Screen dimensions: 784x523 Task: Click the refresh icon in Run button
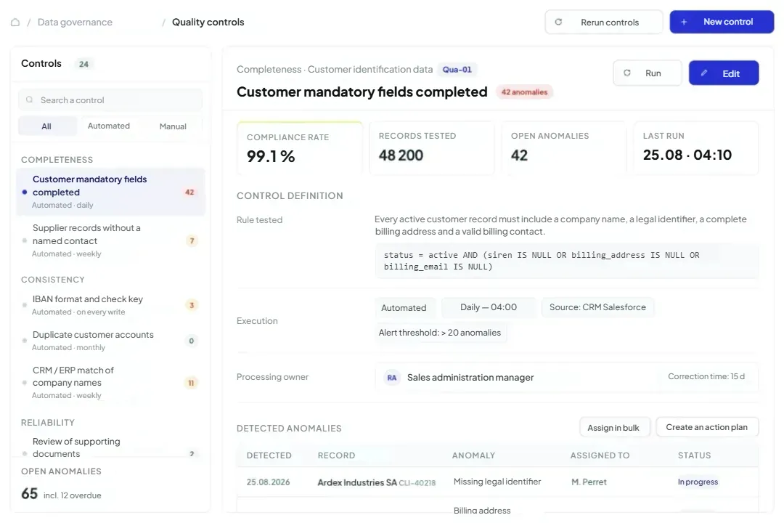tap(627, 73)
